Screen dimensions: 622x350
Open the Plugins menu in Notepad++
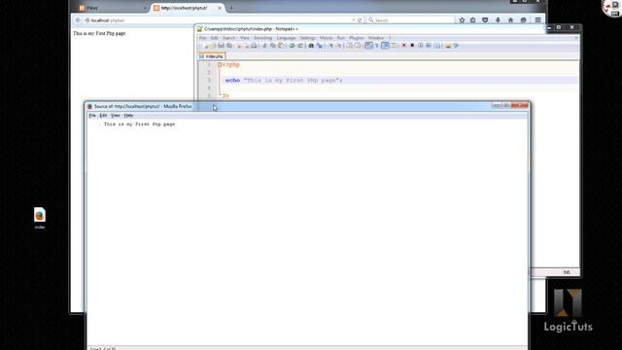point(357,38)
